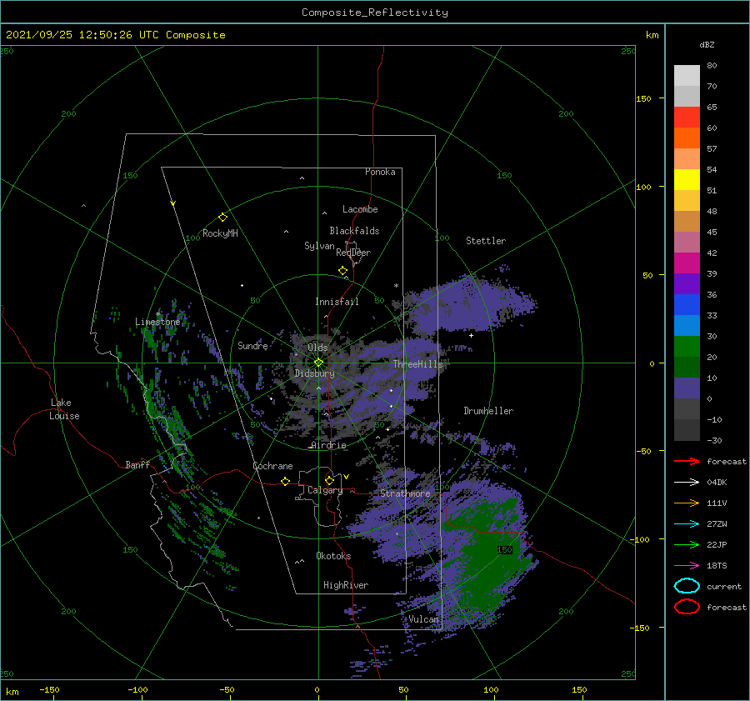Click the Stettler label
The image size is (750, 701).
pos(486,241)
